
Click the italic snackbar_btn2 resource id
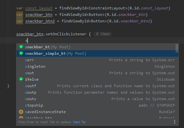pyautogui.click(x=135, y=21)
